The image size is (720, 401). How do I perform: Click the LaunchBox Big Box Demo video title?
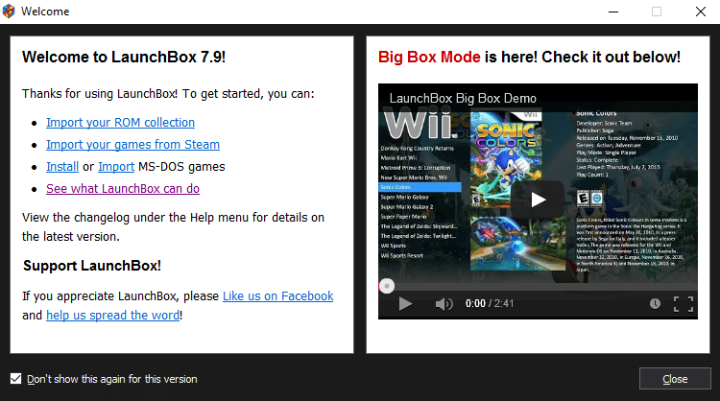coord(463,98)
